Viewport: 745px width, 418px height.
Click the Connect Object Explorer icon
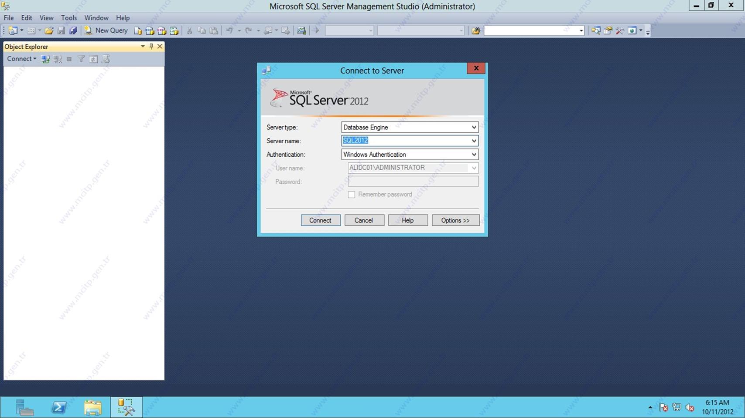[x=45, y=59]
